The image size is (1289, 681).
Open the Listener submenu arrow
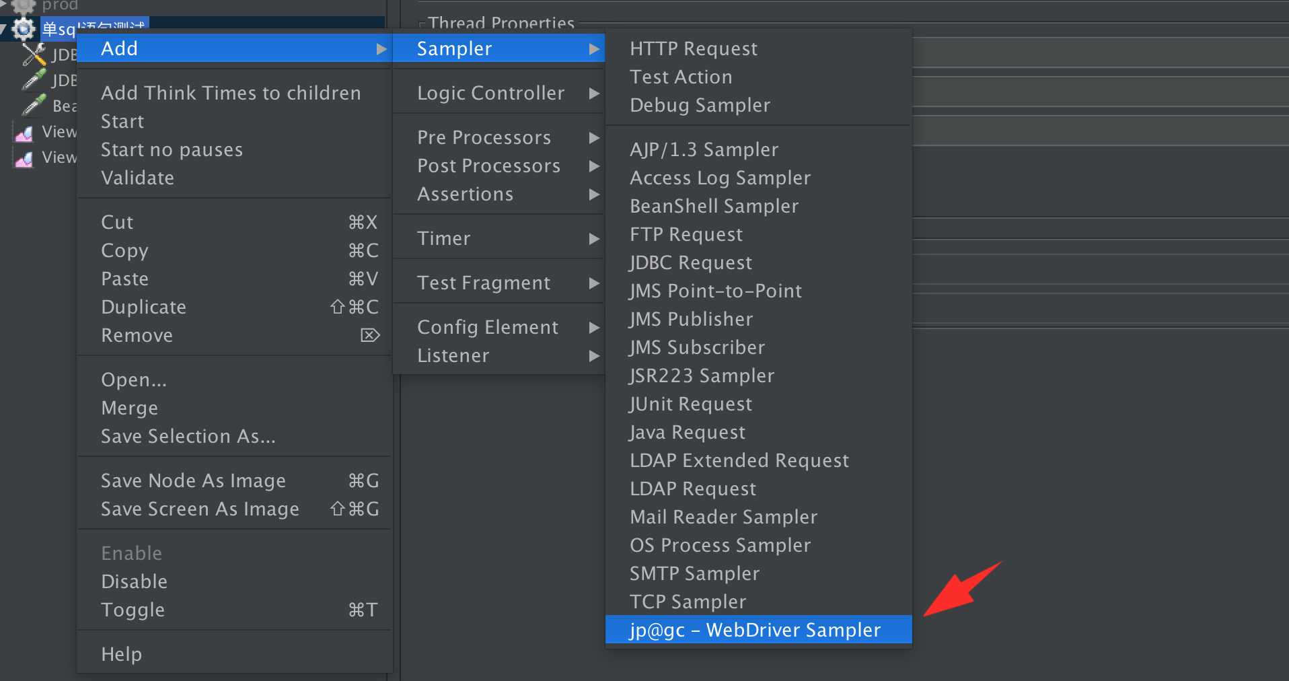[x=594, y=356]
